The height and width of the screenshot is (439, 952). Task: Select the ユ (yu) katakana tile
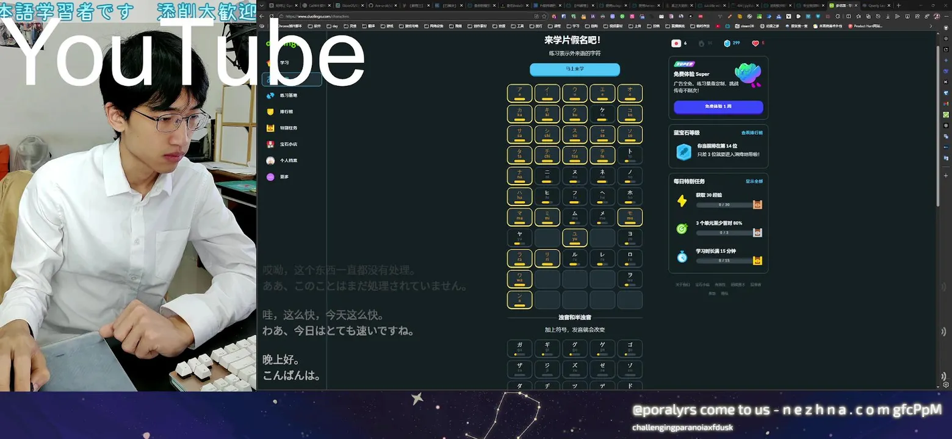point(574,238)
